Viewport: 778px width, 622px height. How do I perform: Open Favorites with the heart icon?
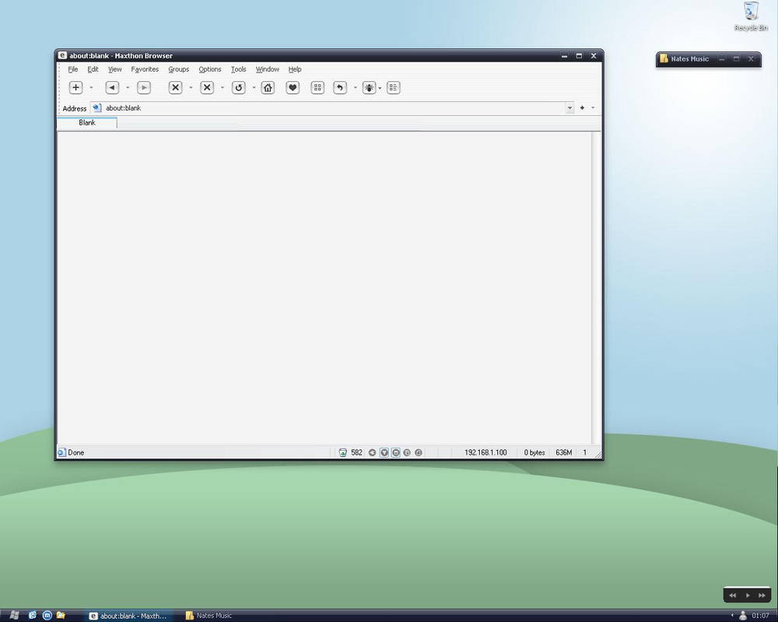(x=293, y=87)
